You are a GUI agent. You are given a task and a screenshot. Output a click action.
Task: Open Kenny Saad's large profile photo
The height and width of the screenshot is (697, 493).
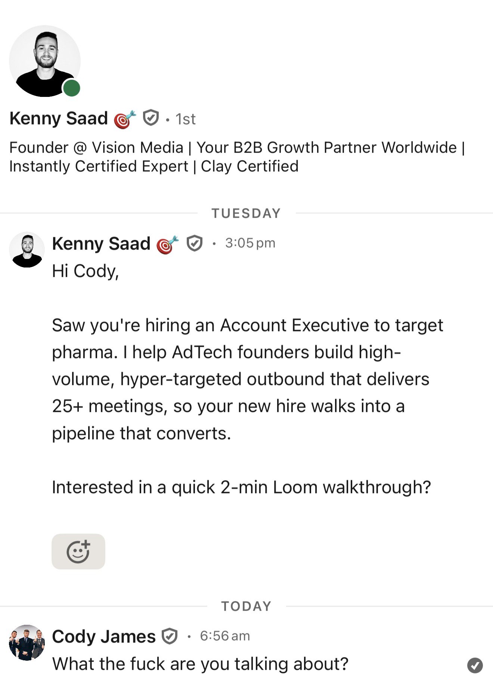point(44,61)
